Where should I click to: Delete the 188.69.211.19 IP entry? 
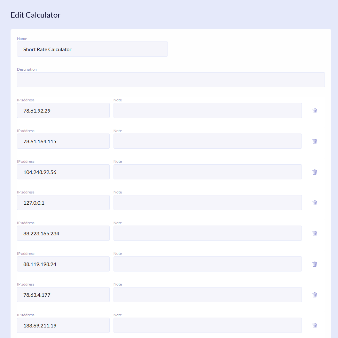(x=314, y=325)
